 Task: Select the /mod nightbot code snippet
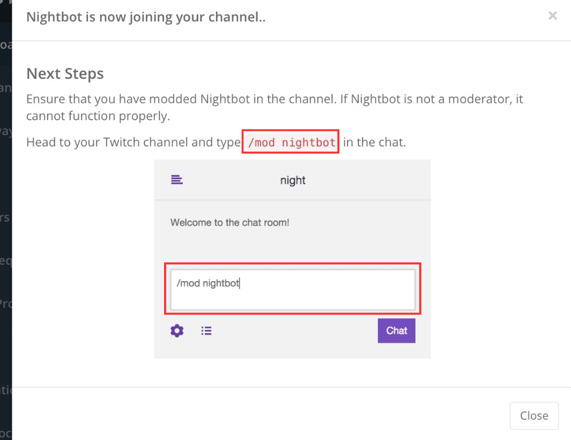click(x=291, y=142)
